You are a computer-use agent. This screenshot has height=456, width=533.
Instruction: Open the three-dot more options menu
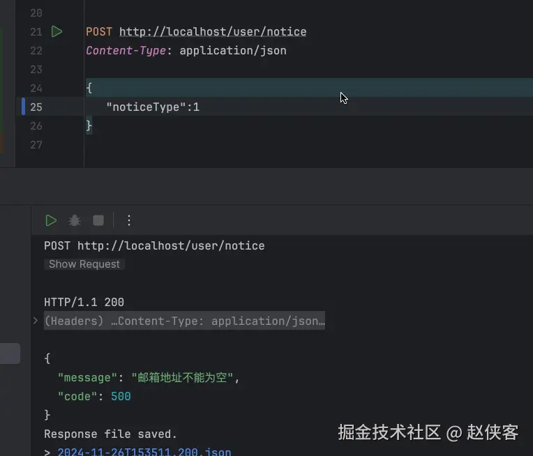click(x=128, y=220)
